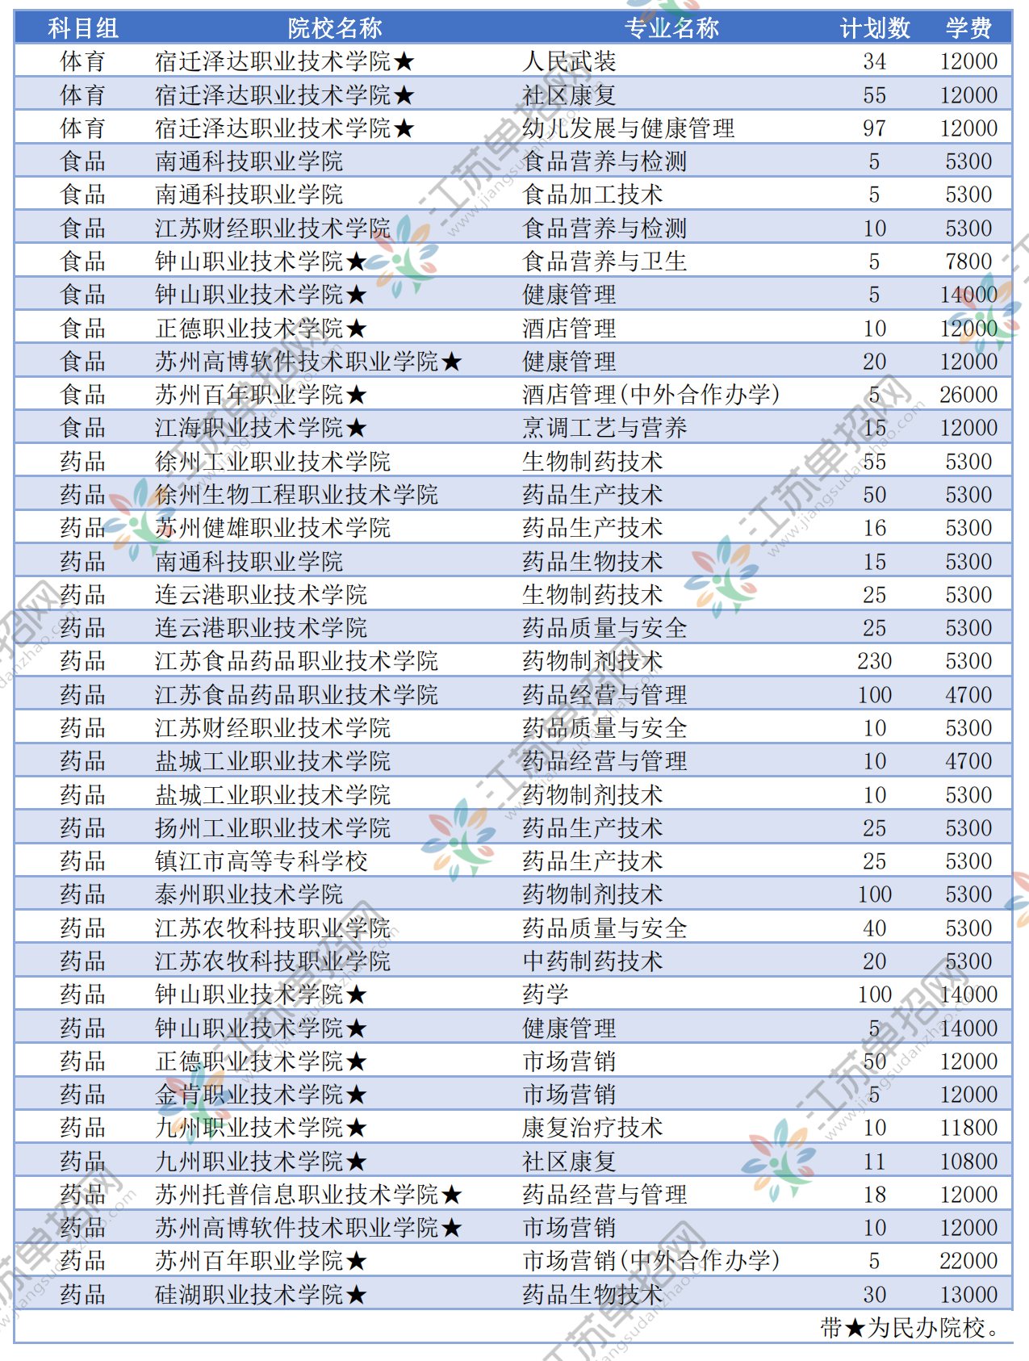This screenshot has width=1029, height=1361.
Task: Select the 烹调工艺与营养 major cell
Action: click(605, 428)
